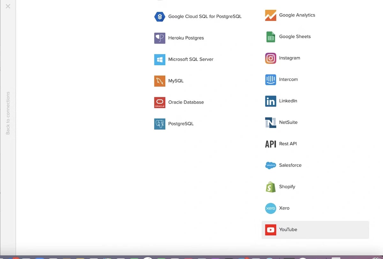Screen dimensions: 383x259
Task: Select the Intercom connector icon
Action: pos(271,80)
